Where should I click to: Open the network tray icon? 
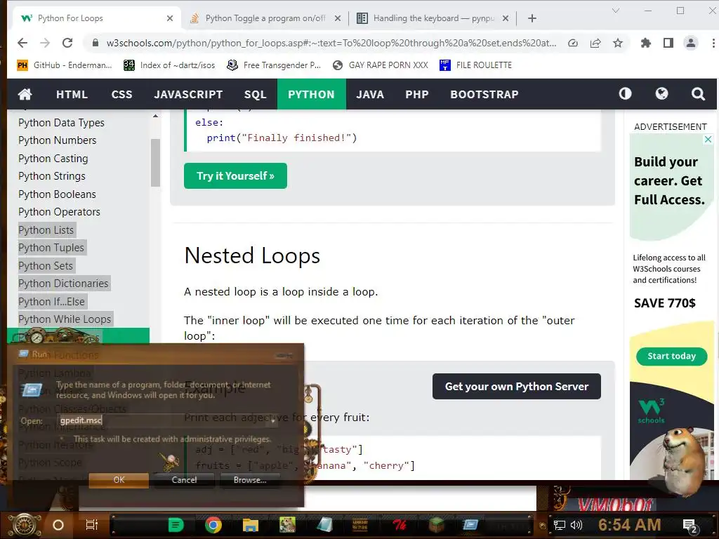[x=560, y=525]
